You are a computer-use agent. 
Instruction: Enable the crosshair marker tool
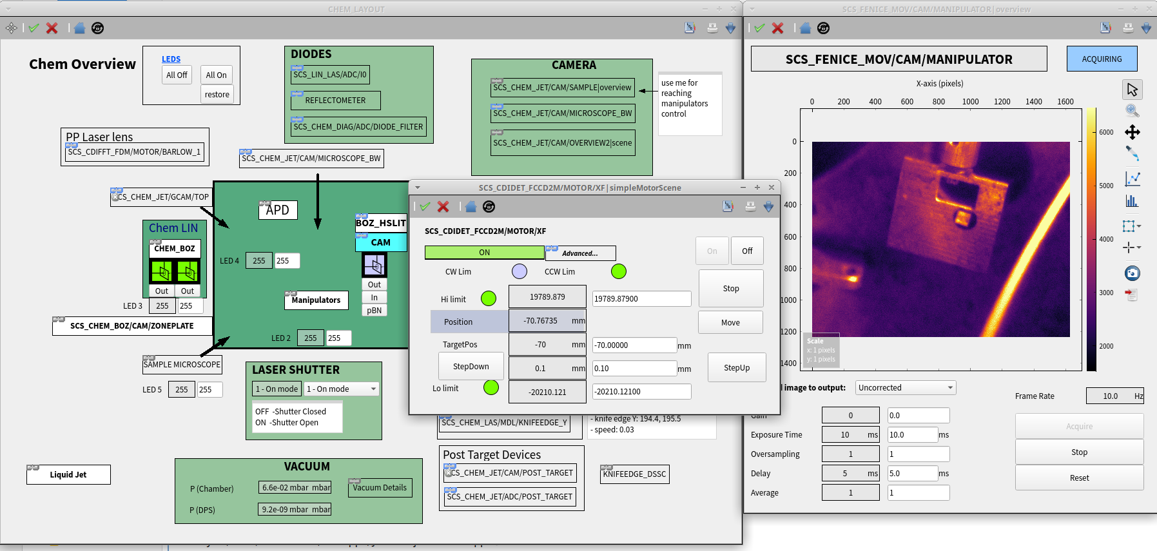coord(1129,247)
